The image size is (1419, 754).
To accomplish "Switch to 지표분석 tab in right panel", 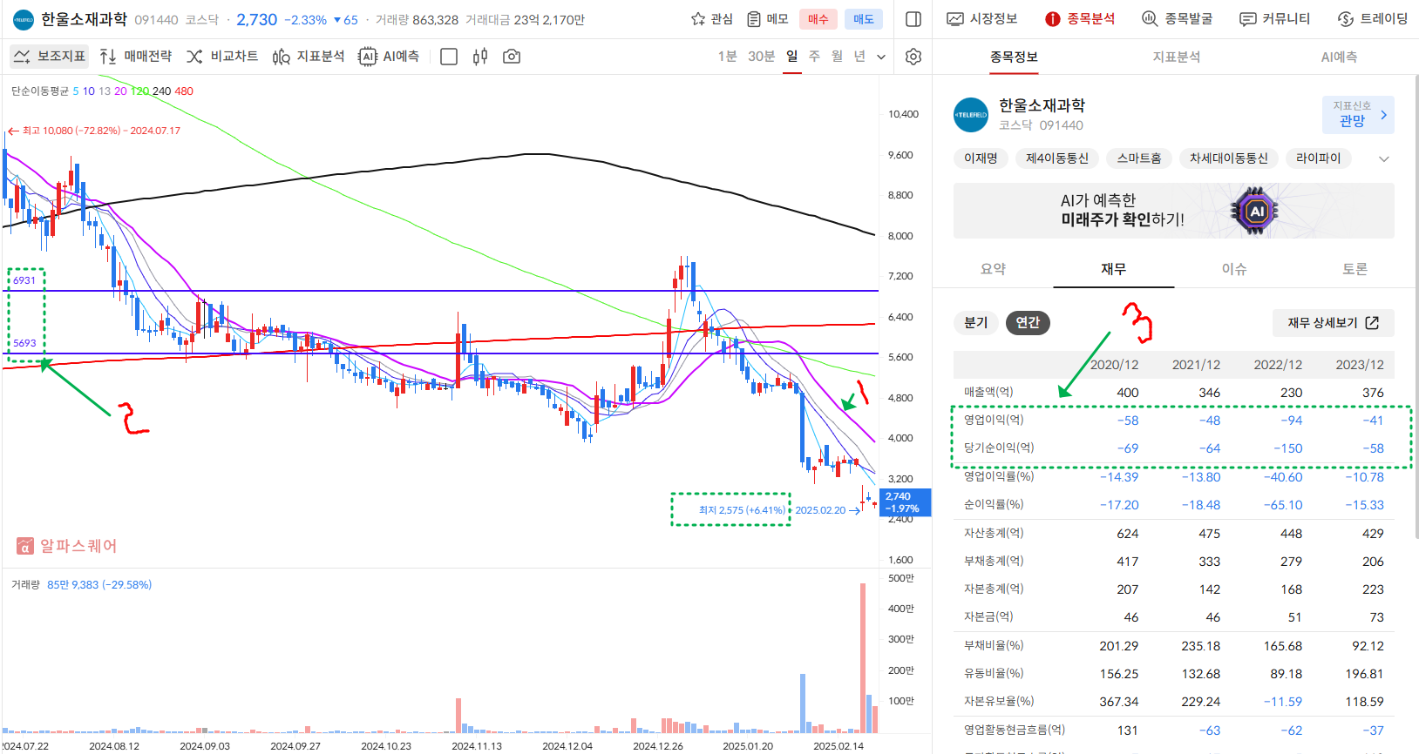I will pos(1177,57).
